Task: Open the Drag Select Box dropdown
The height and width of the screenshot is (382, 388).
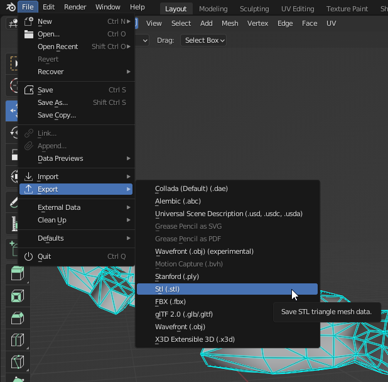Action: 203,40
